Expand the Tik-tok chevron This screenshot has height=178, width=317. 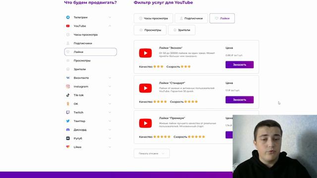[110, 95]
